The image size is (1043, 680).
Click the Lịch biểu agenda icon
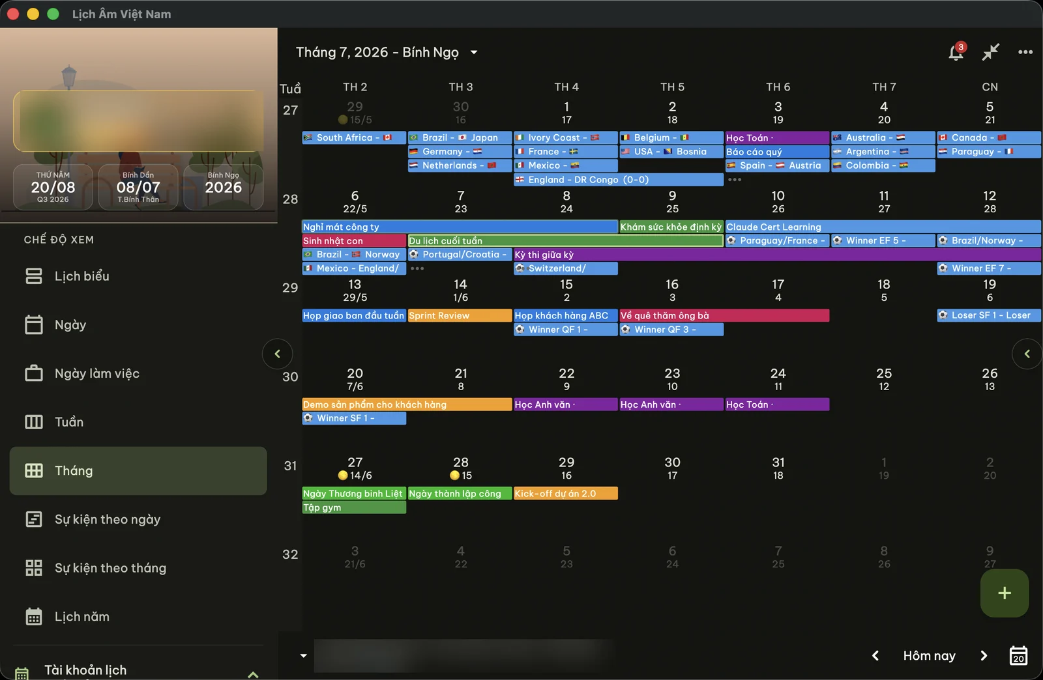[x=34, y=276]
